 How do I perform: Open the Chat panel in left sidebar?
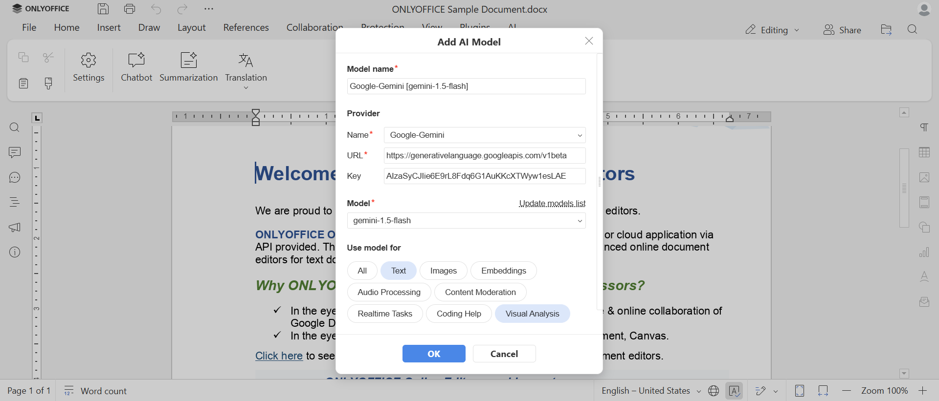pyautogui.click(x=15, y=177)
